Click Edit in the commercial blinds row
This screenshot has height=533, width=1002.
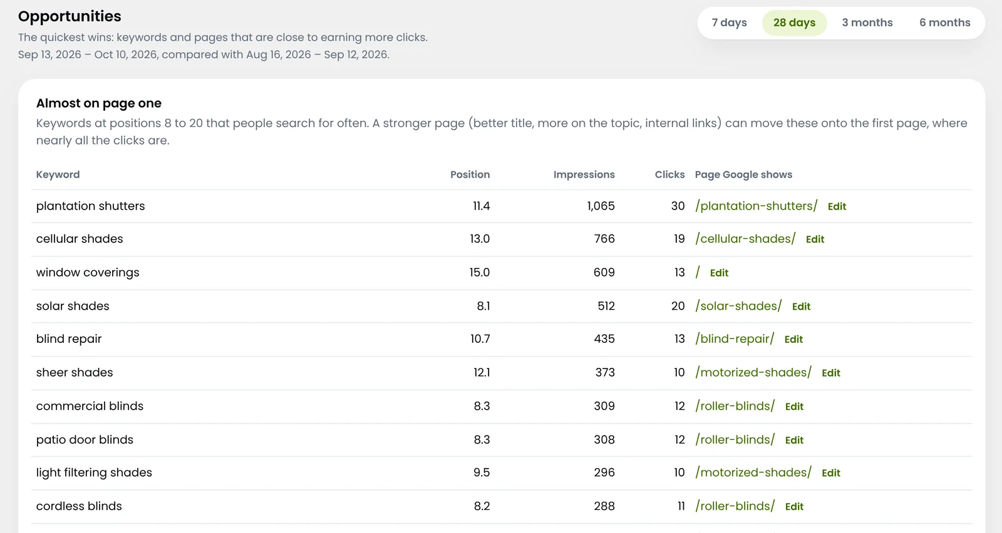794,407
